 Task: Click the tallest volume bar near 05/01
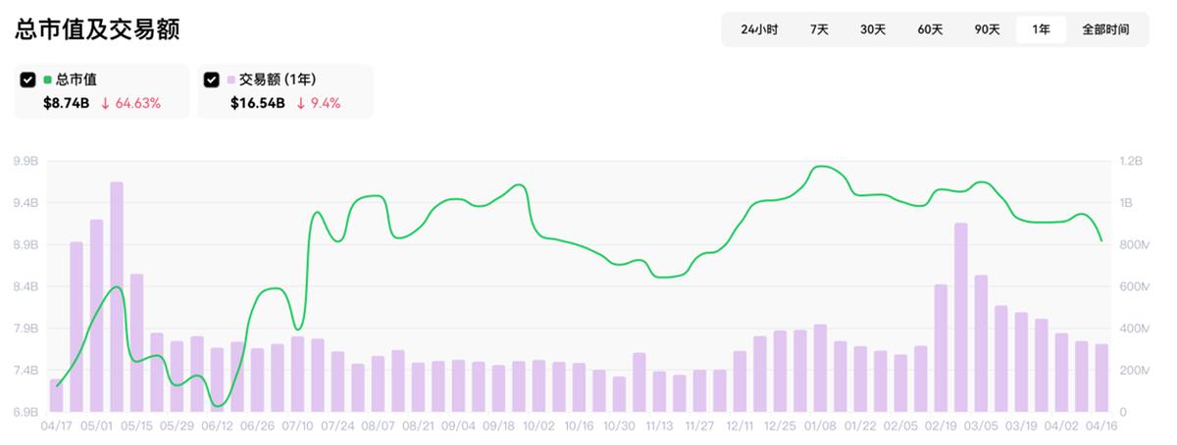tap(116, 294)
